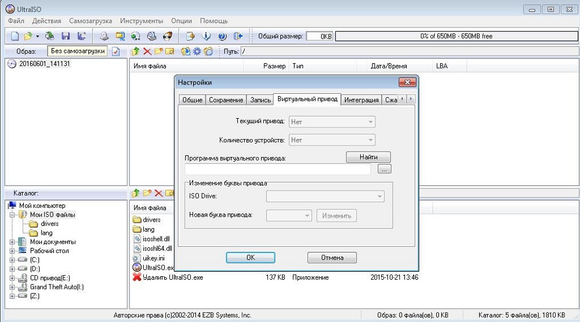The width and height of the screenshot is (580, 322).
Task: Open the Файл menu
Action: (x=16, y=21)
